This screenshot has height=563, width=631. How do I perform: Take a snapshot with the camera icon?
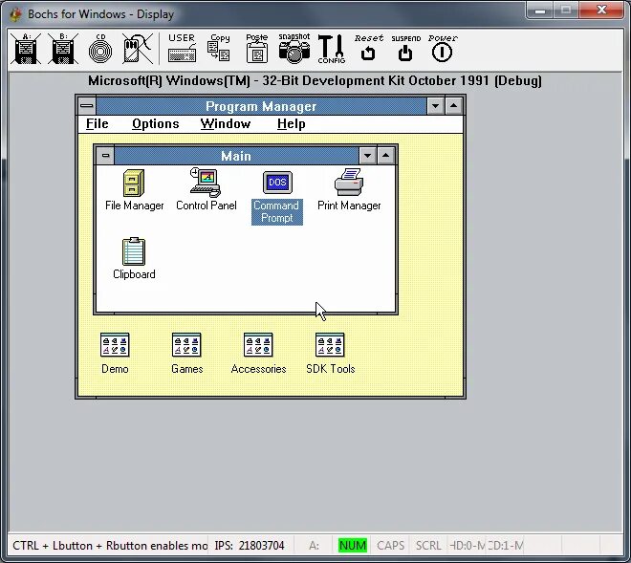point(294,48)
